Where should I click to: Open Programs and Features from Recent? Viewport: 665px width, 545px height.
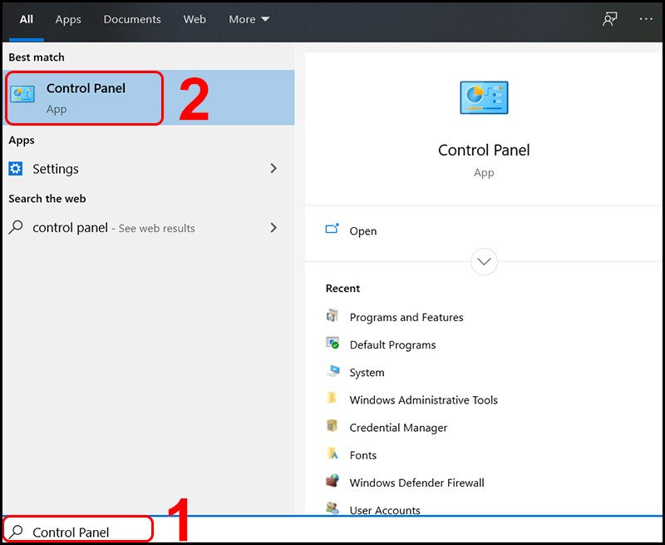pos(406,317)
